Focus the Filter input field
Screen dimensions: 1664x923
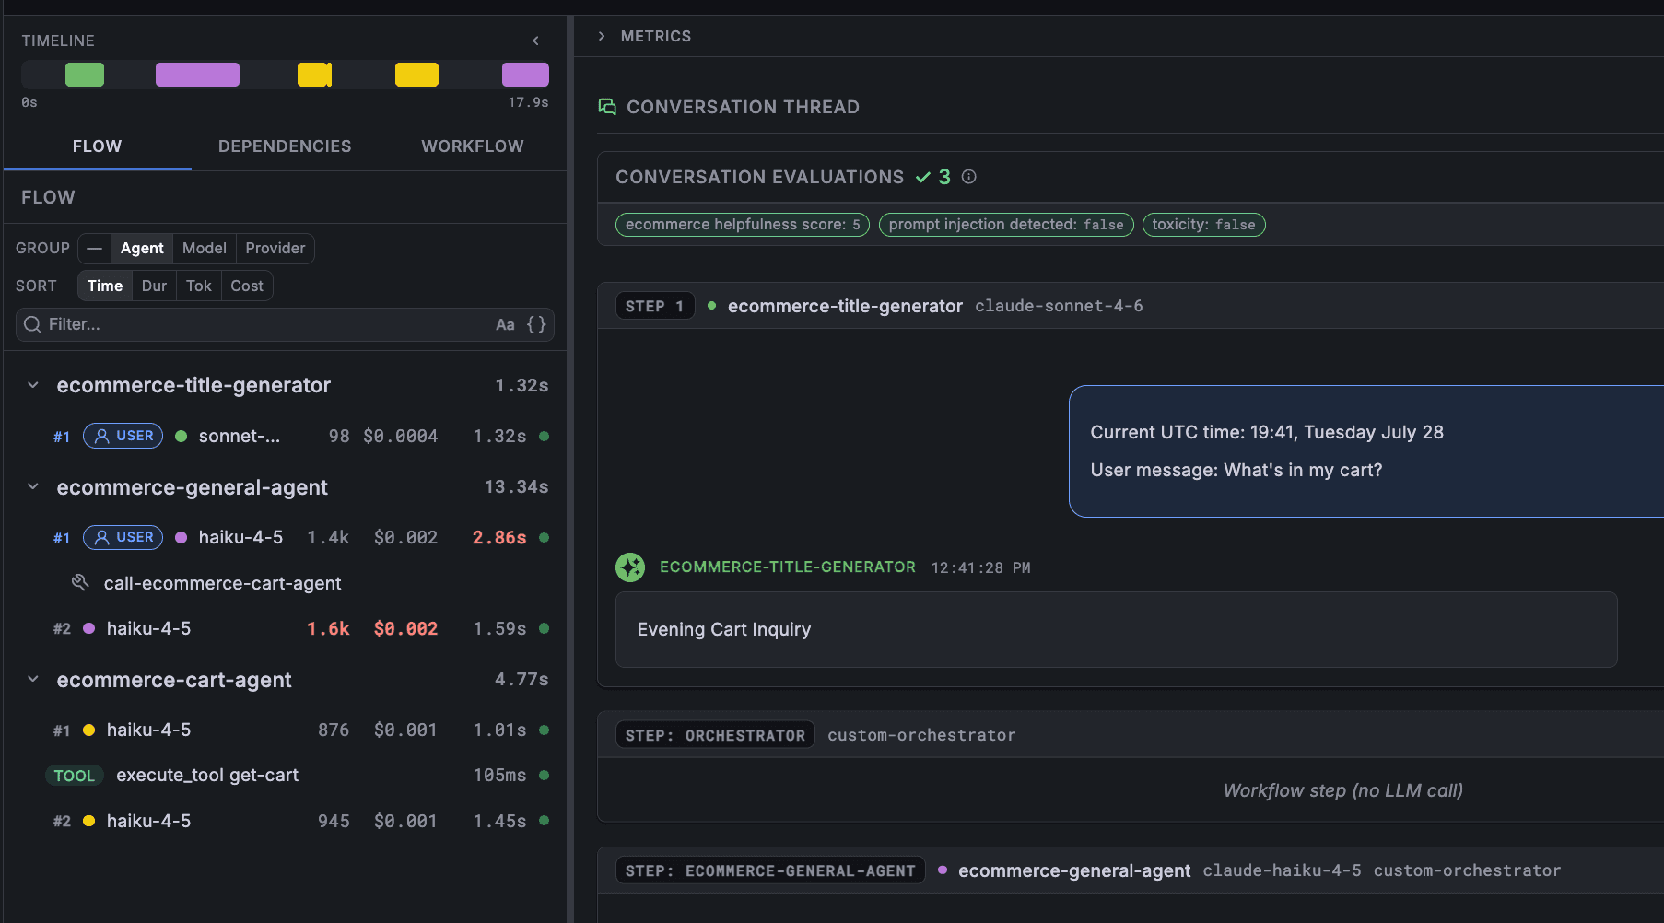coord(267,324)
